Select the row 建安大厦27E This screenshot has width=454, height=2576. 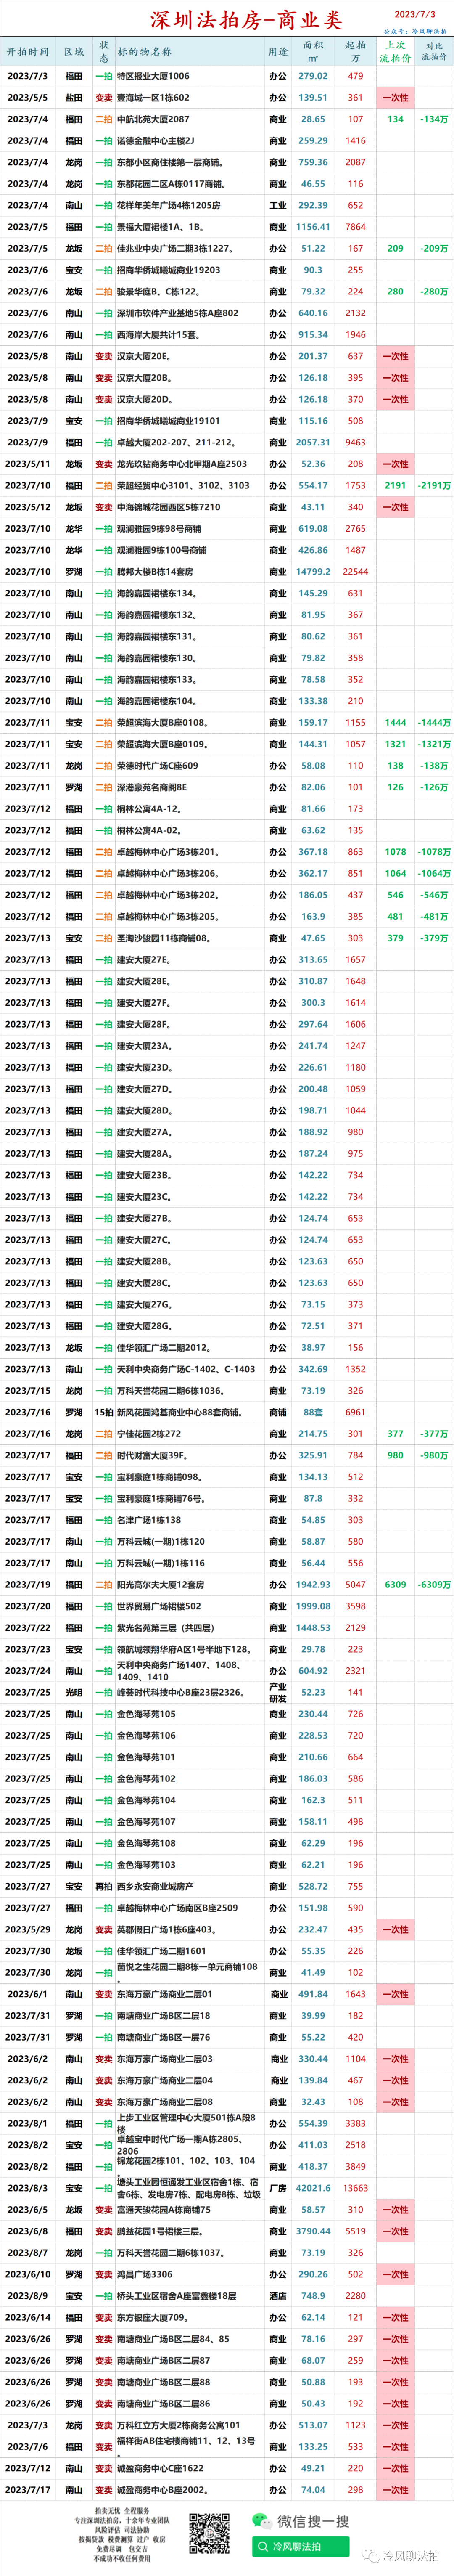coord(227,960)
